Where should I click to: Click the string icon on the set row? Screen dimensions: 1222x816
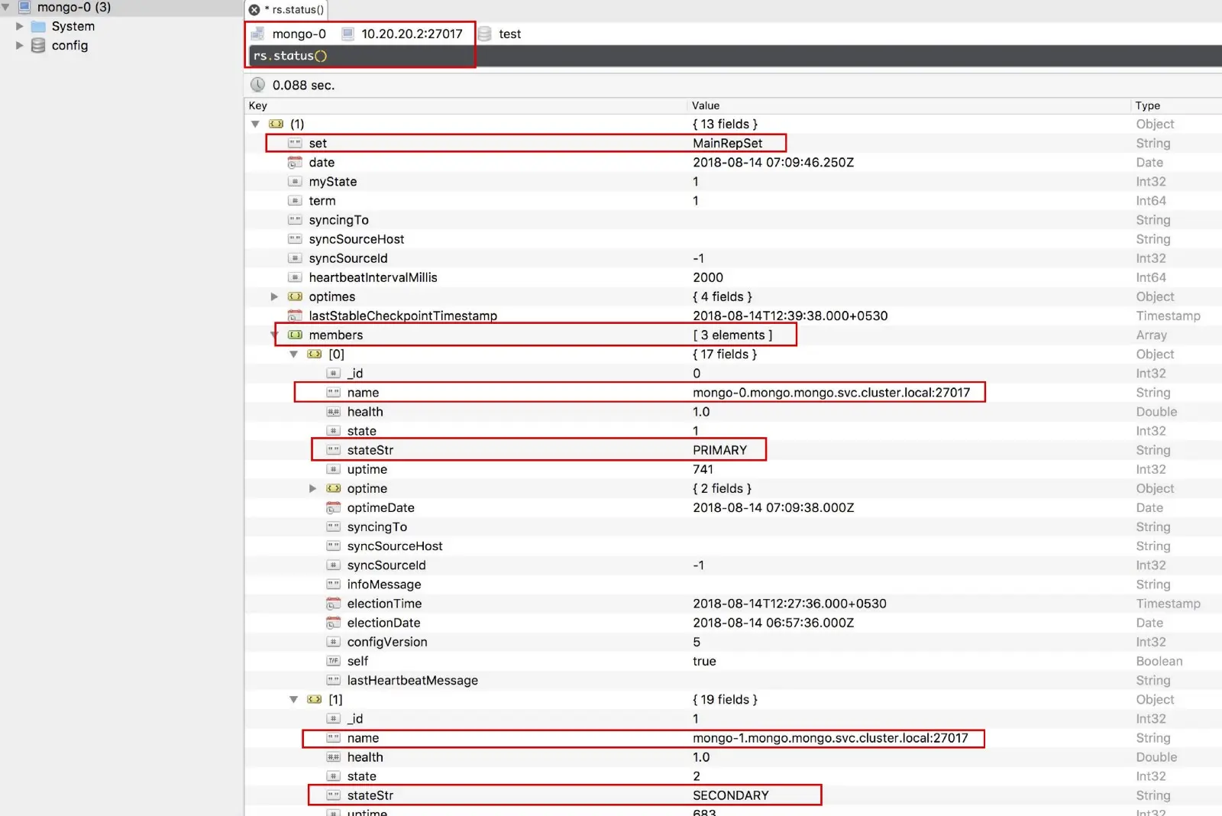(295, 143)
